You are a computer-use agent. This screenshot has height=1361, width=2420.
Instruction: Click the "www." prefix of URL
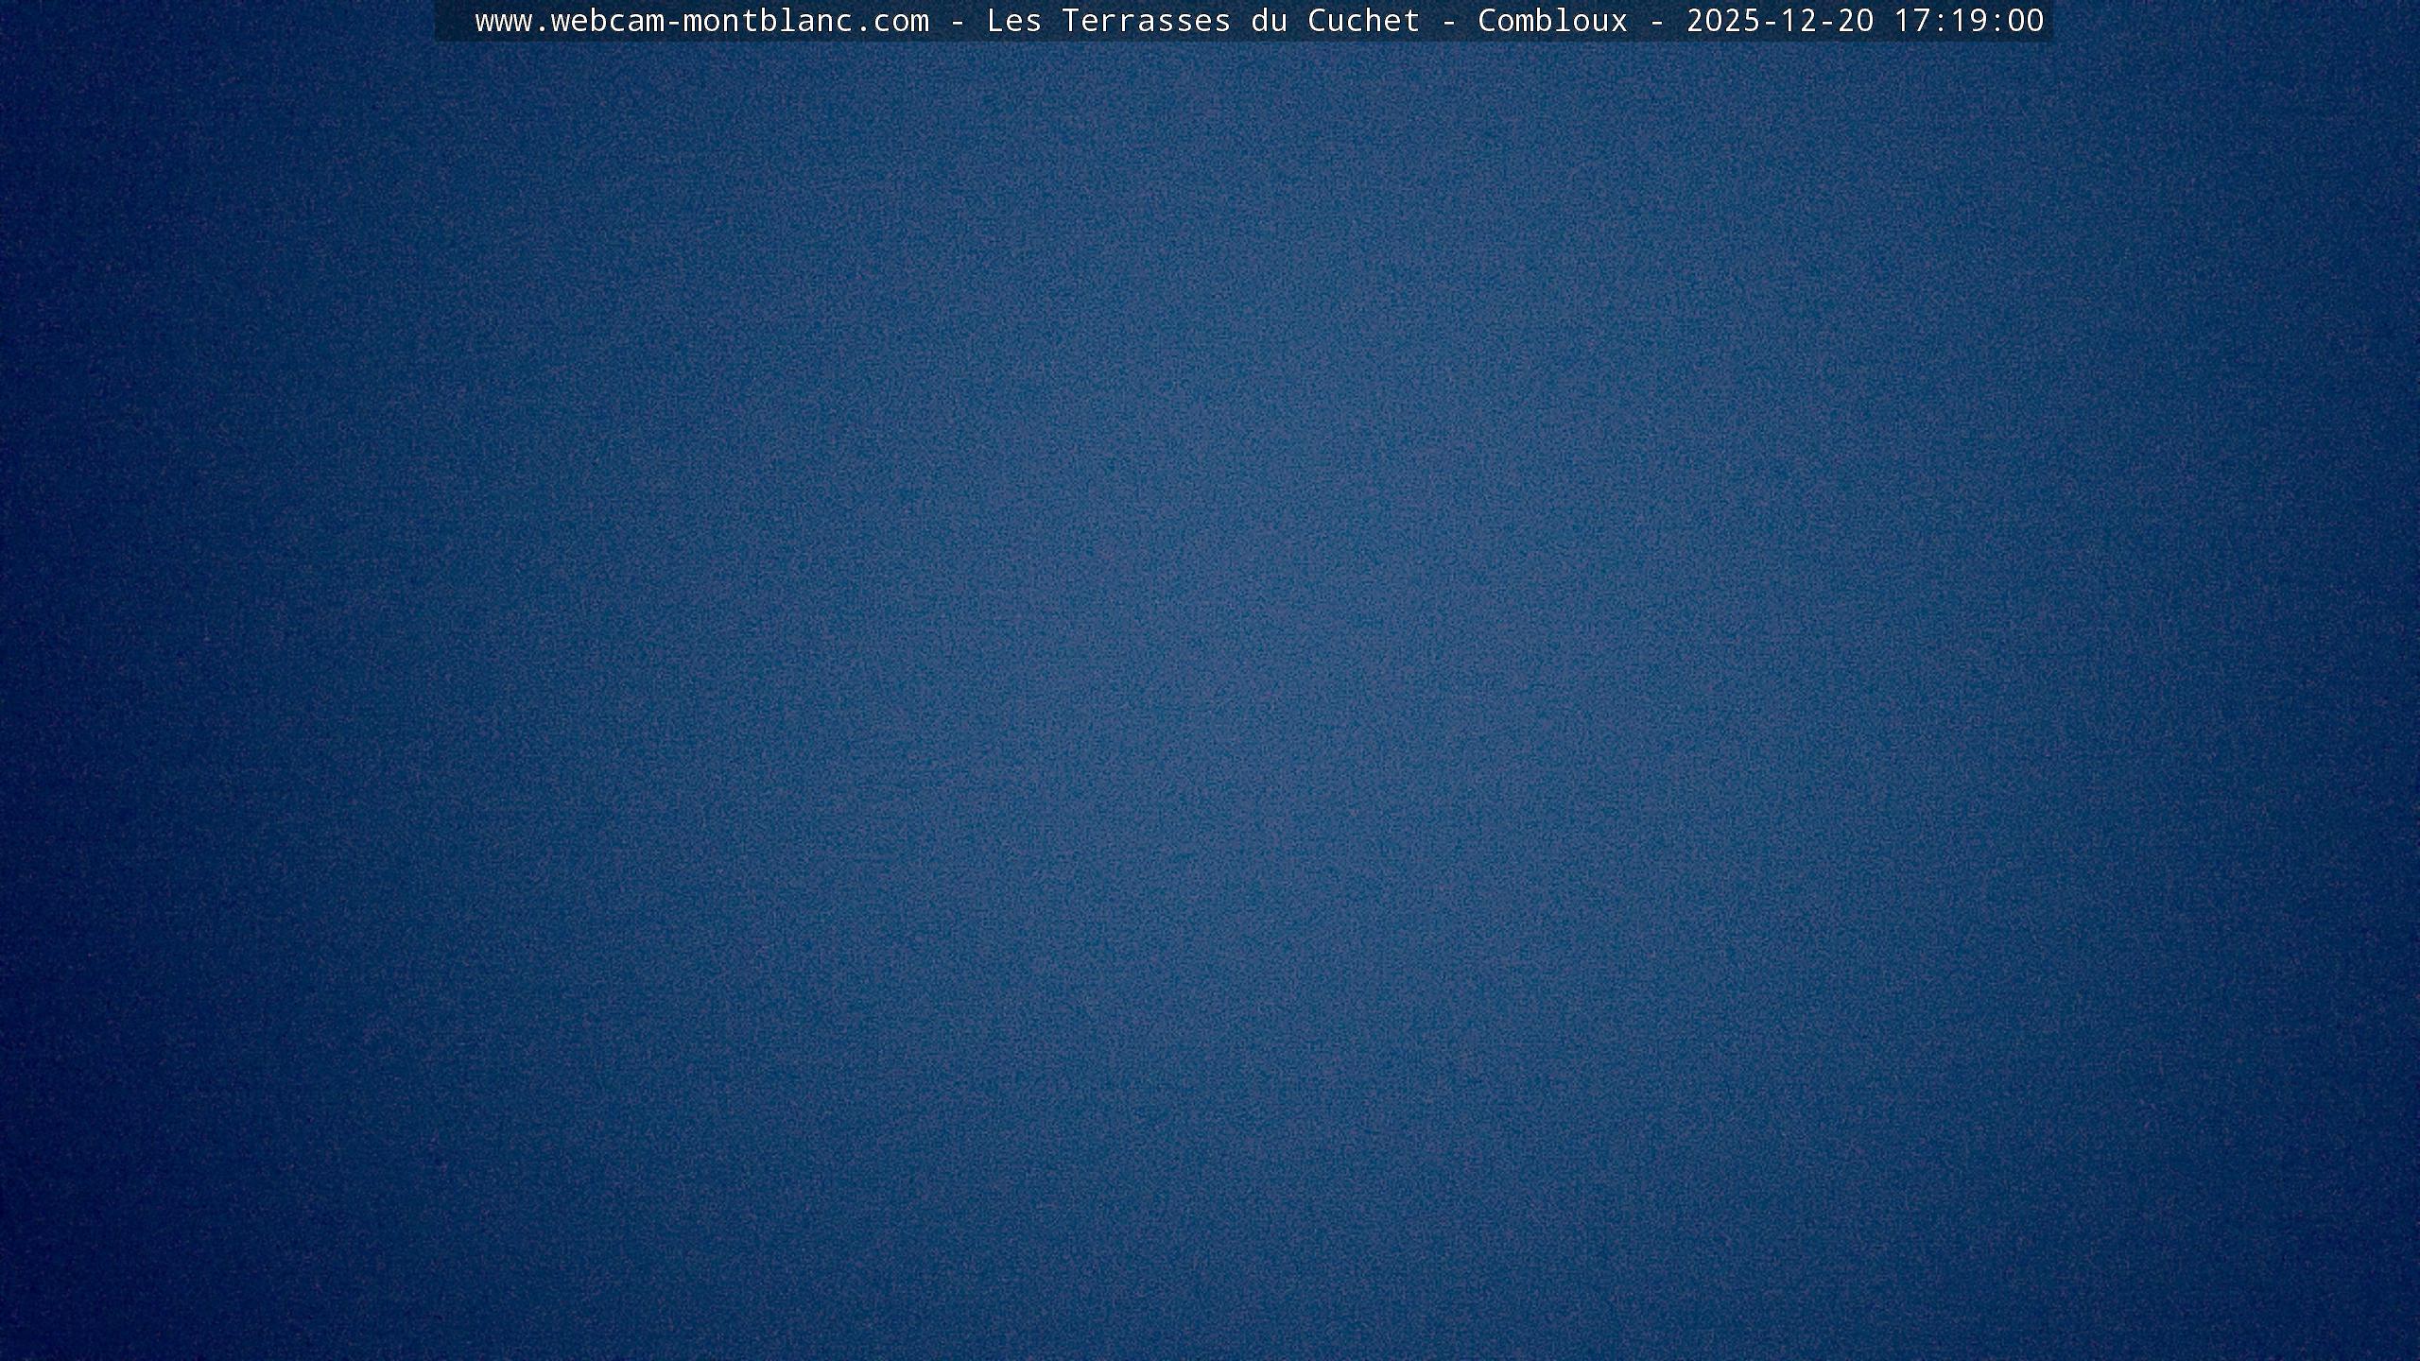click(512, 21)
